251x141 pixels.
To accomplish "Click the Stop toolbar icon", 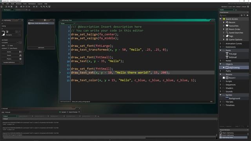I will (x=27, y=7).
